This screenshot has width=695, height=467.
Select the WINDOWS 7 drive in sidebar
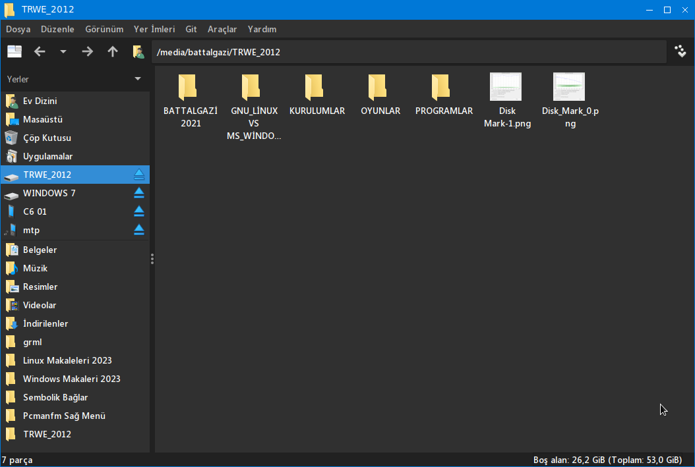[x=75, y=194]
